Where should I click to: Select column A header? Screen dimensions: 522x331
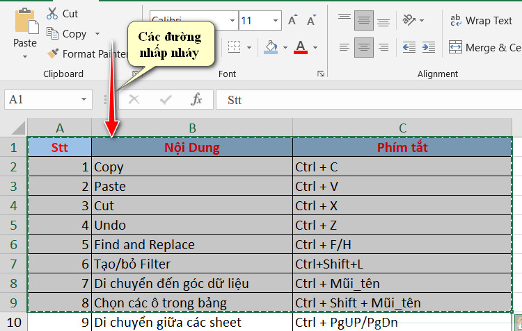pos(60,128)
